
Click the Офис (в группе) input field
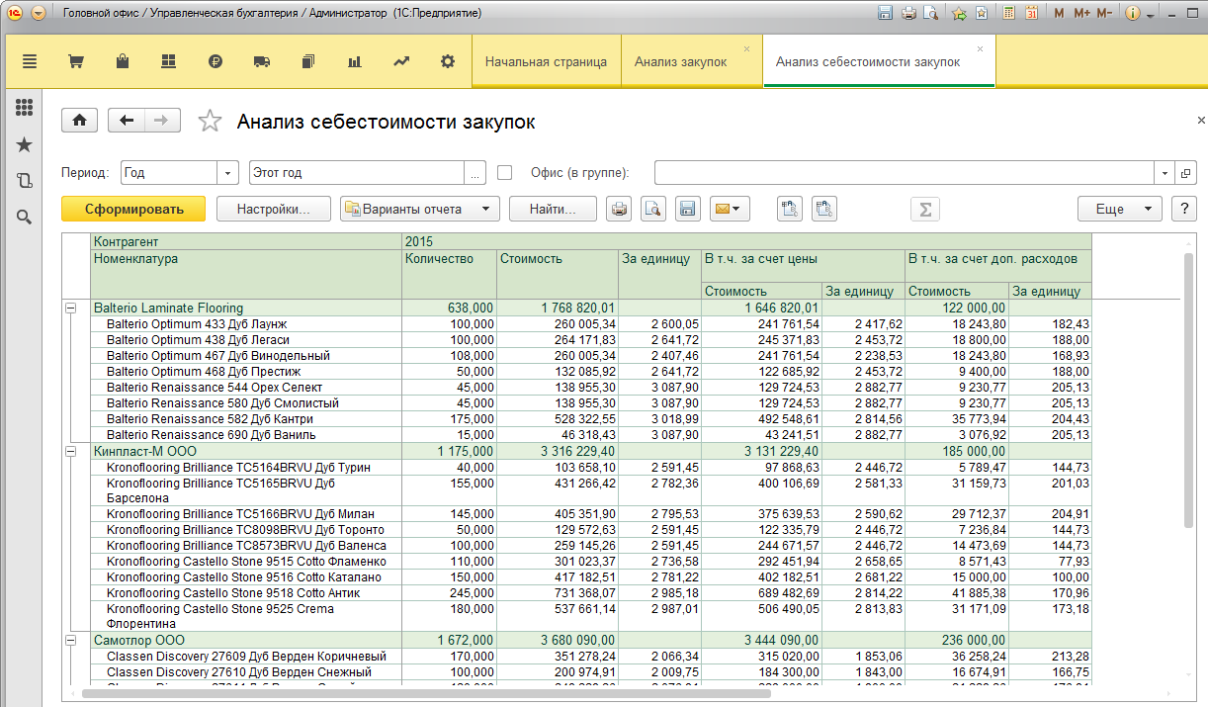(x=906, y=172)
